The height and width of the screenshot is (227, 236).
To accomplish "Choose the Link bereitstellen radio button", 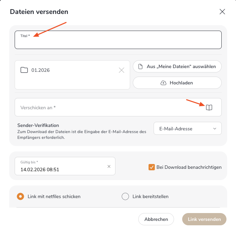I will pyautogui.click(x=125, y=196).
